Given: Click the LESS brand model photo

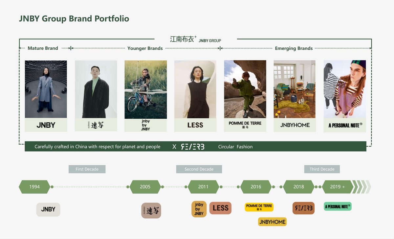Looking at the screenshot, I should click(x=195, y=89).
